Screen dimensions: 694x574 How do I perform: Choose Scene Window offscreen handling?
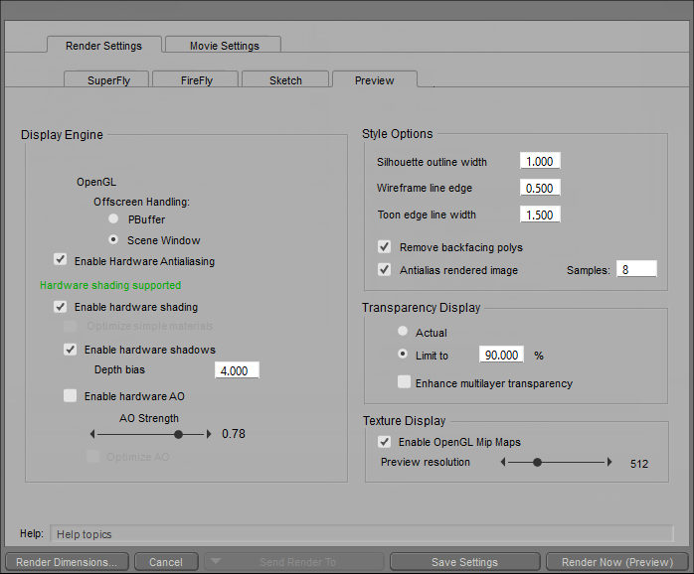114,240
